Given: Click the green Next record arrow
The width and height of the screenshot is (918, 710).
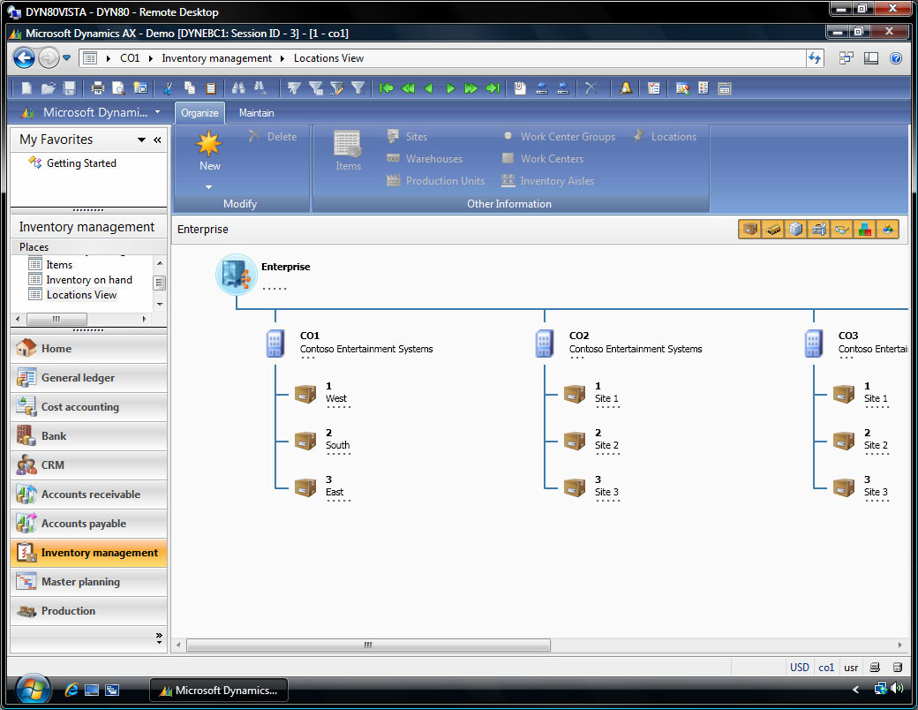Looking at the screenshot, I should [450, 88].
